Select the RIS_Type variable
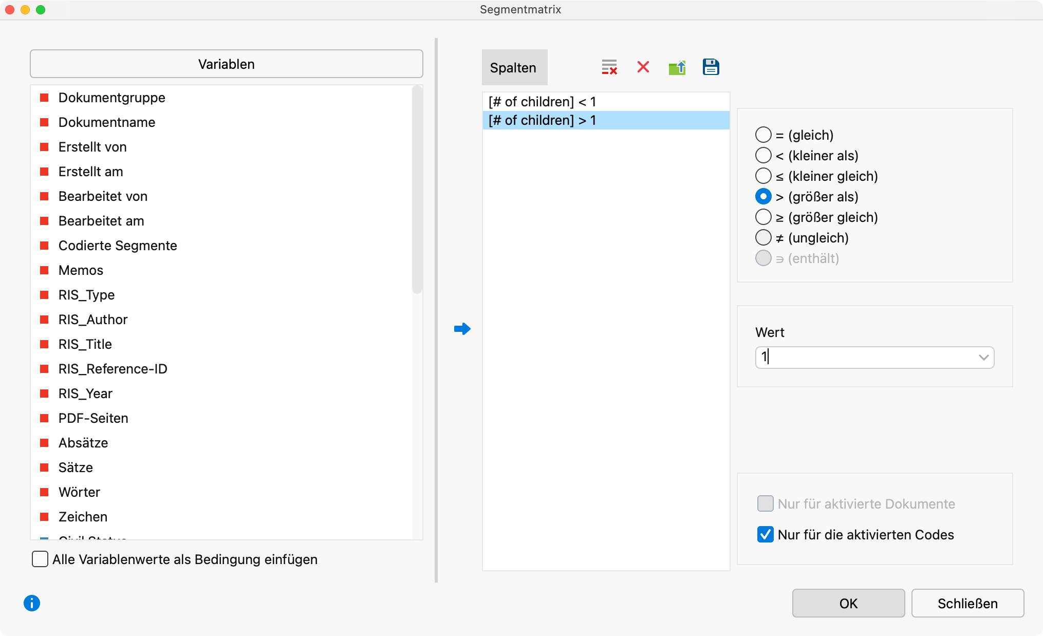Screen dimensions: 1043x636 [86, 295]
